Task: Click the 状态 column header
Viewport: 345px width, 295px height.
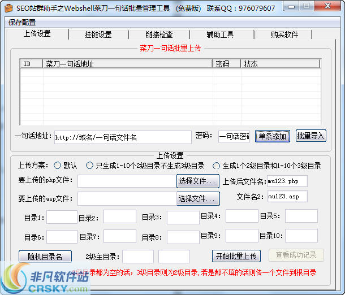Action: 280,64
